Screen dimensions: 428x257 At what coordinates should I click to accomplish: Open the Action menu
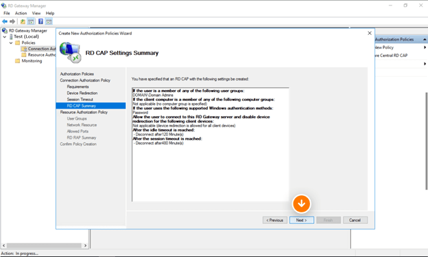[21, 13]
